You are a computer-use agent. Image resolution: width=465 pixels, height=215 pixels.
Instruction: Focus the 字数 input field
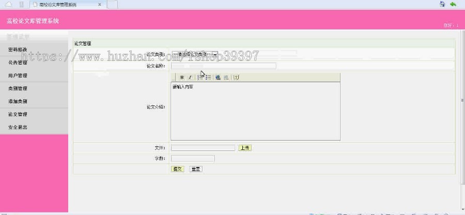pyautogui.click(x=193, y=158)
